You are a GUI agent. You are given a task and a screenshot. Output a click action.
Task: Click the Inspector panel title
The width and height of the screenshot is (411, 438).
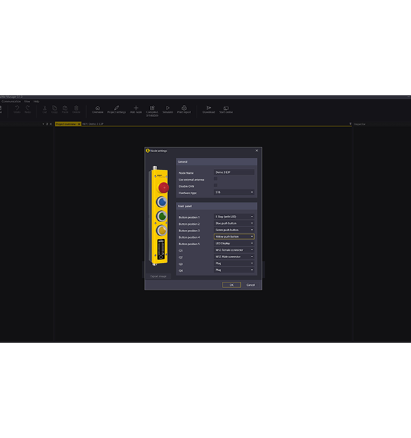[x=360, y=124]
